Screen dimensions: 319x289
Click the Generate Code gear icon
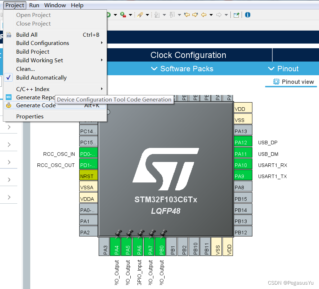click(x=9, y=105)
